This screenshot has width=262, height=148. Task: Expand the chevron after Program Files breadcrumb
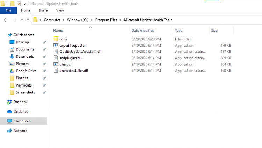click(121, 20)
